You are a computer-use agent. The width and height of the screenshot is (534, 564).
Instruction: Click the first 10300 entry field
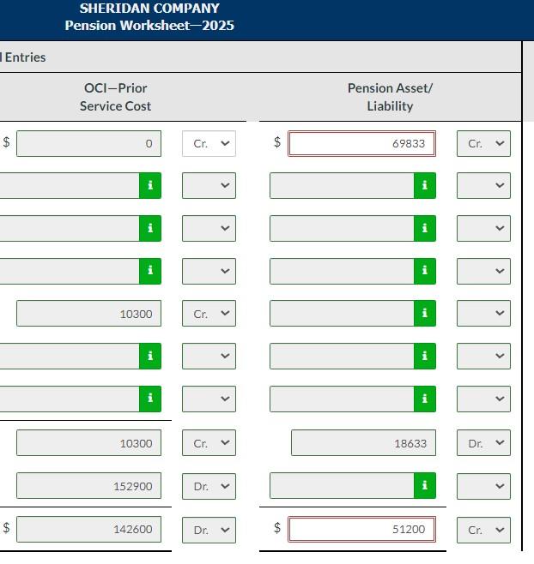coord(88,314)
